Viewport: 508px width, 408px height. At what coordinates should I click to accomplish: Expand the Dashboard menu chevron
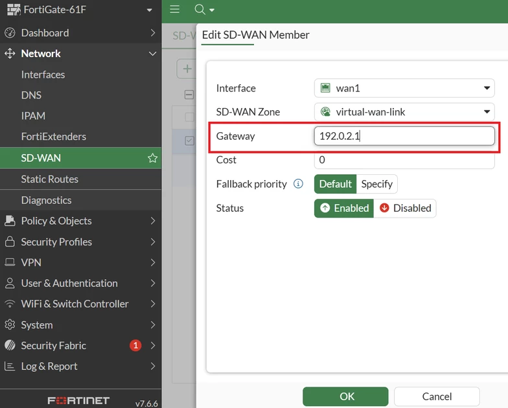[x=153, y=32]
